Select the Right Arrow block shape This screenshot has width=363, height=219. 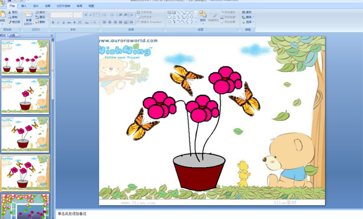pos(188,17)
